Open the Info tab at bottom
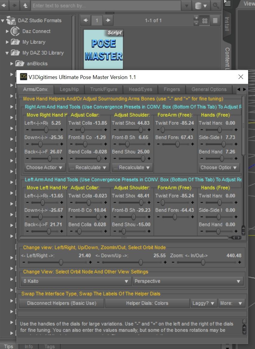This screenshot has width=255, height=349. click(x=29, y=346)
